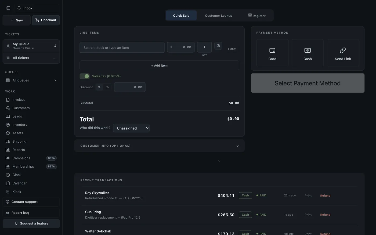
Task: Open Shipping from sidebar
Action: click(31, 141)
